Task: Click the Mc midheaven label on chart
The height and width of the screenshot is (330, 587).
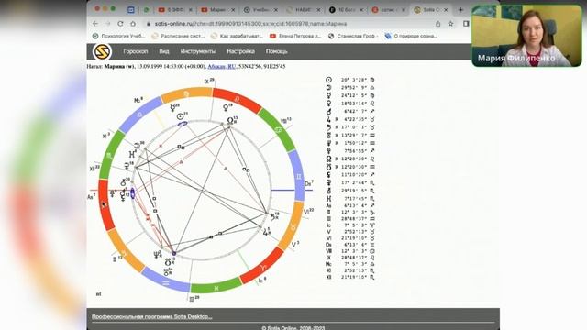Action: pyautogui.click(x=138, y=100)
